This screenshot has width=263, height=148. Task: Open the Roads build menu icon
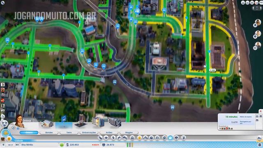tap(100, 138)
